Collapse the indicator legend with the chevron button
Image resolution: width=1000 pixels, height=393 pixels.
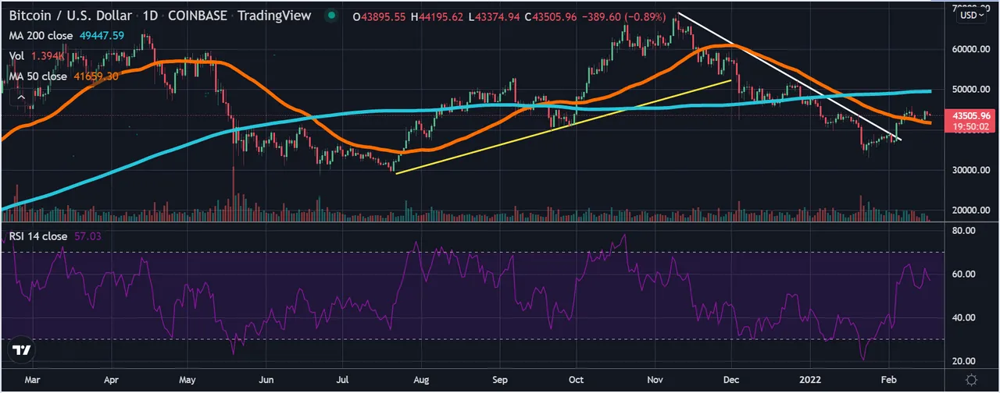(x=21, y=97)
